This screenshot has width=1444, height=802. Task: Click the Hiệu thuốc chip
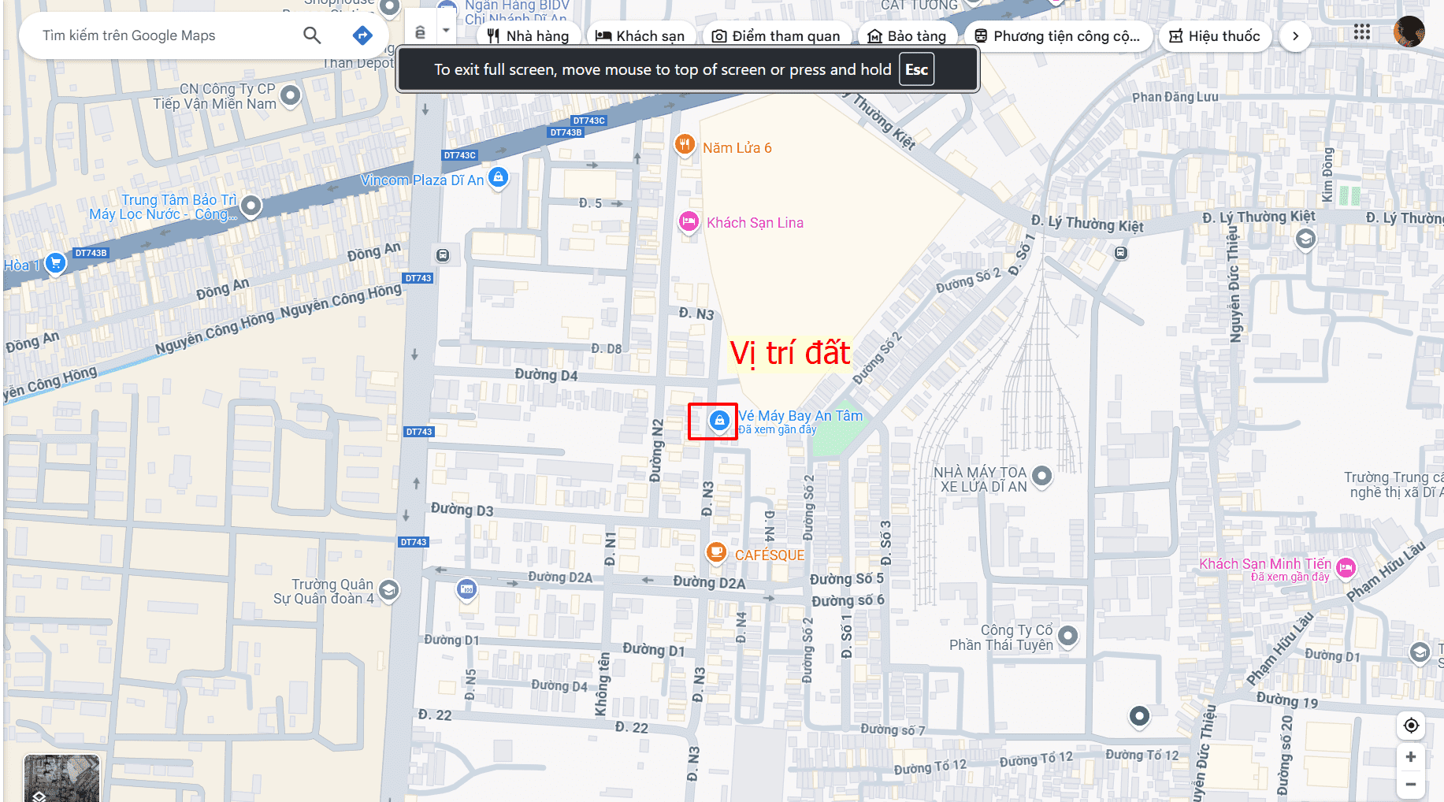pyautogui.click(x=1214, y=36)
